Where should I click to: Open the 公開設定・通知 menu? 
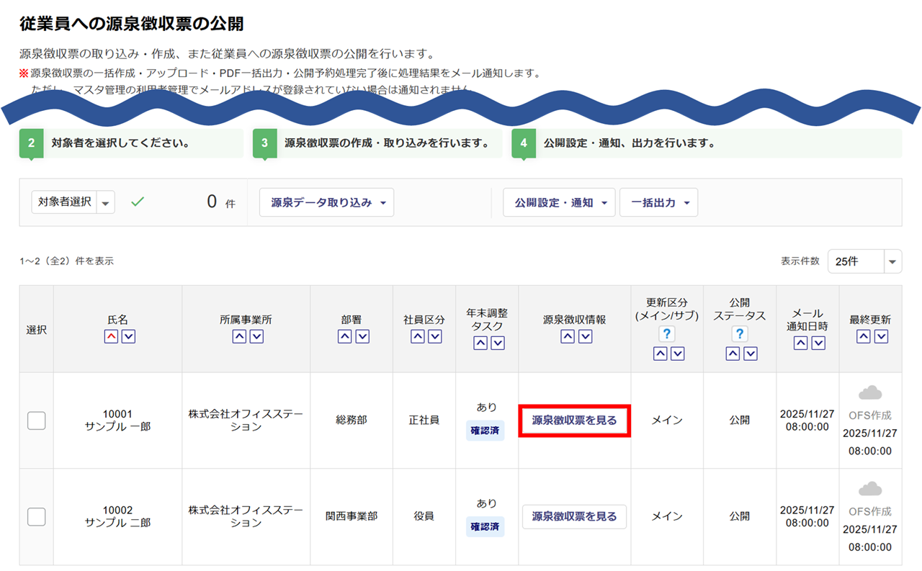(x=559, y=203)
